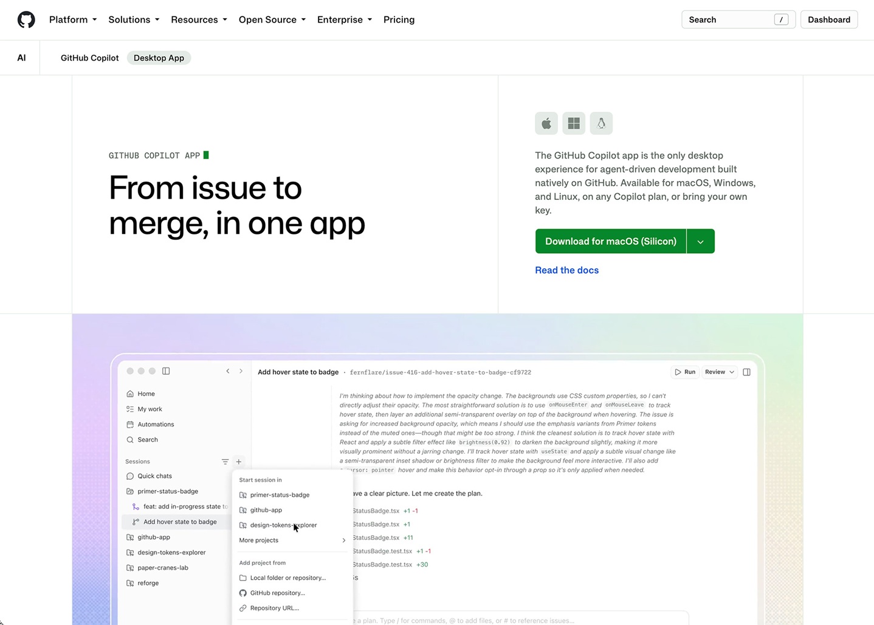Switch to the GitHub Copilot tab
874x625 pixels.
89,58
